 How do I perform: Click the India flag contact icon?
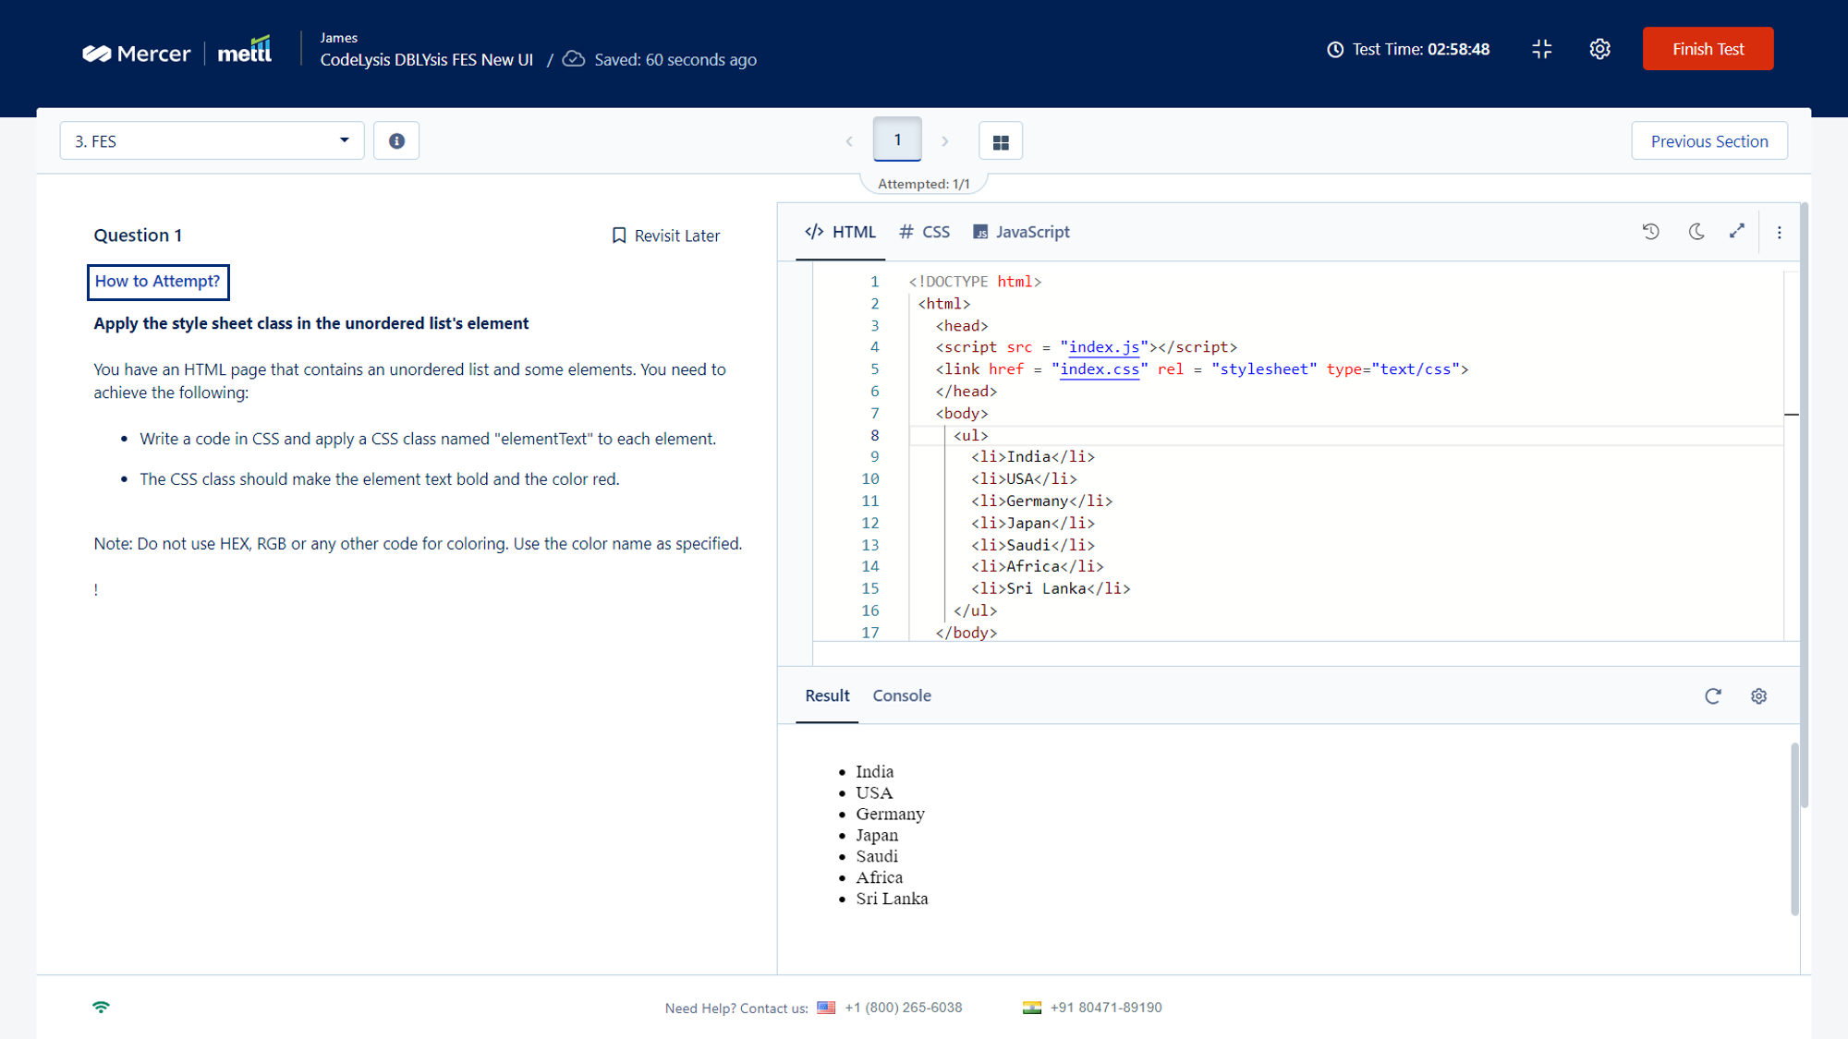tap(1032, 1008)
